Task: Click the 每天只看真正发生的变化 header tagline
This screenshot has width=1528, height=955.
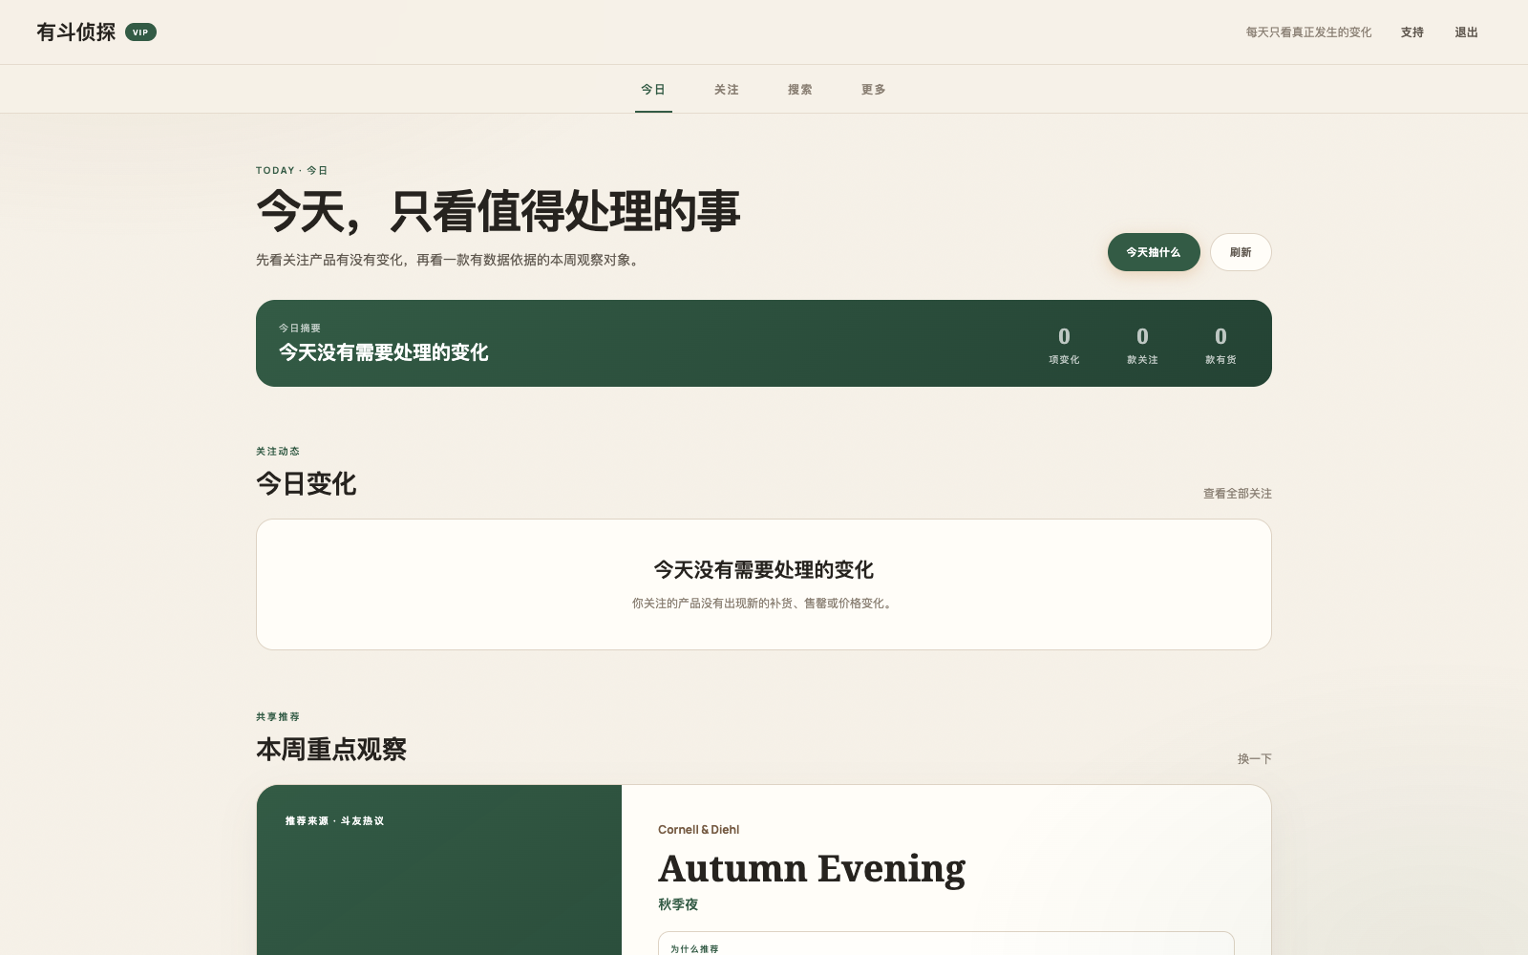Action: tap(1308, 32)
